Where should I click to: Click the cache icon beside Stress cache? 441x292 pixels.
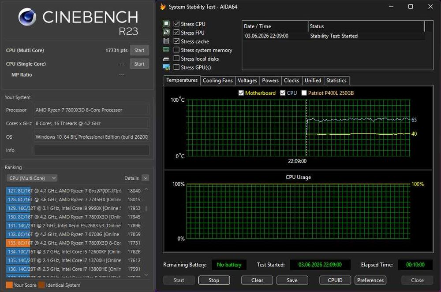[166, 41]
